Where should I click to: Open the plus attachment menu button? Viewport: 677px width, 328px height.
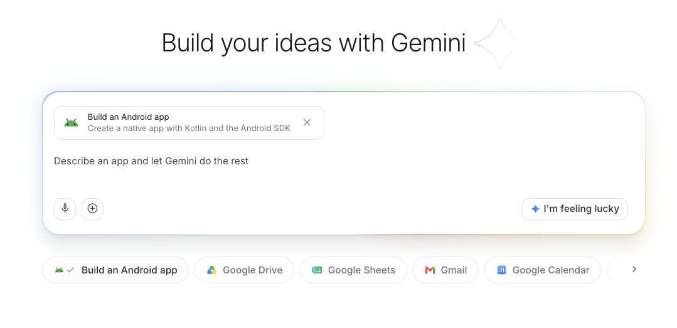tap(92, 209)
